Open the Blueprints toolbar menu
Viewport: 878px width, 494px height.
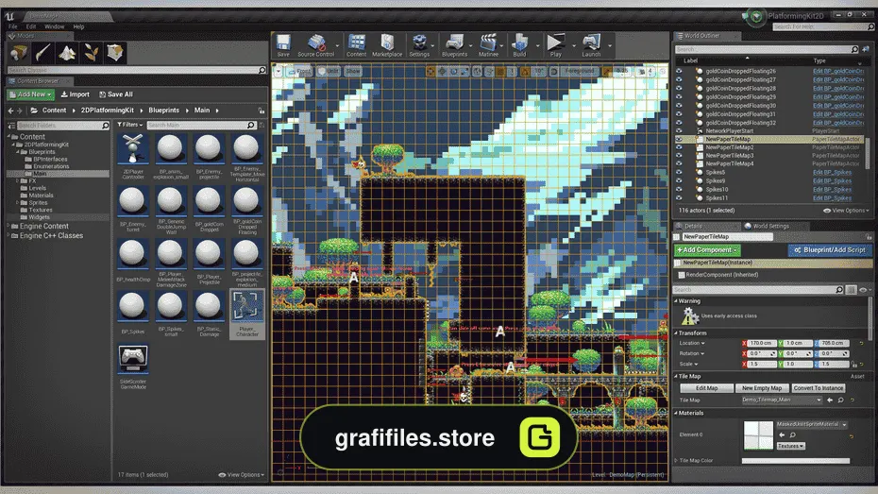click(454, 45)
